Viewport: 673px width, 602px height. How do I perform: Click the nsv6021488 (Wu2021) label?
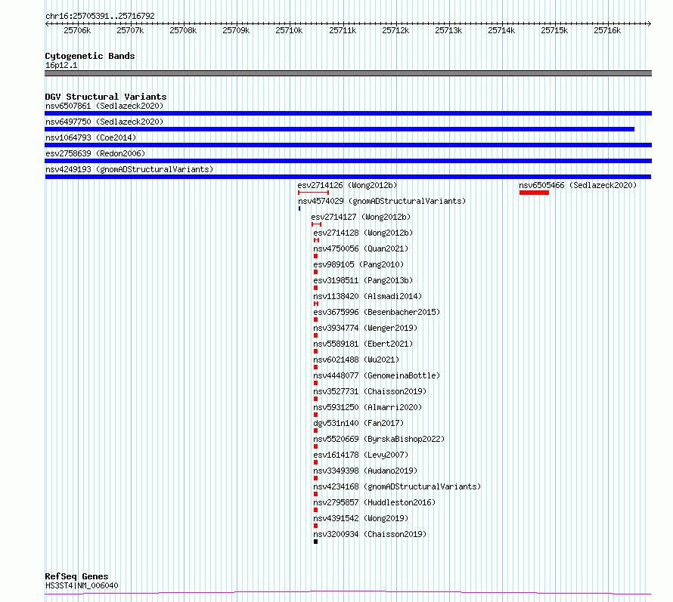(x=356, y=360)
